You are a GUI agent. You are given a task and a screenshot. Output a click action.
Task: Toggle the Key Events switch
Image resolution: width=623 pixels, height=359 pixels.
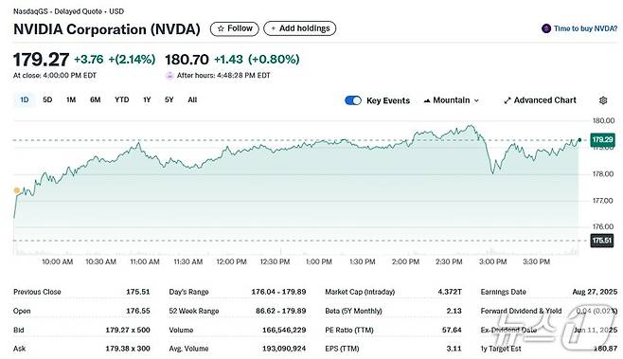click(353, 100)
